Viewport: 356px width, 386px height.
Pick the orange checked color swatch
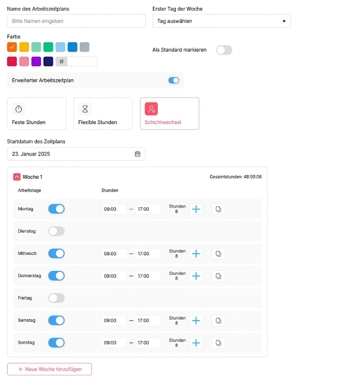(x=12, y=47)
